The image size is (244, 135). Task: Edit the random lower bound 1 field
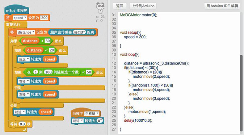click(x=36, y=72)
